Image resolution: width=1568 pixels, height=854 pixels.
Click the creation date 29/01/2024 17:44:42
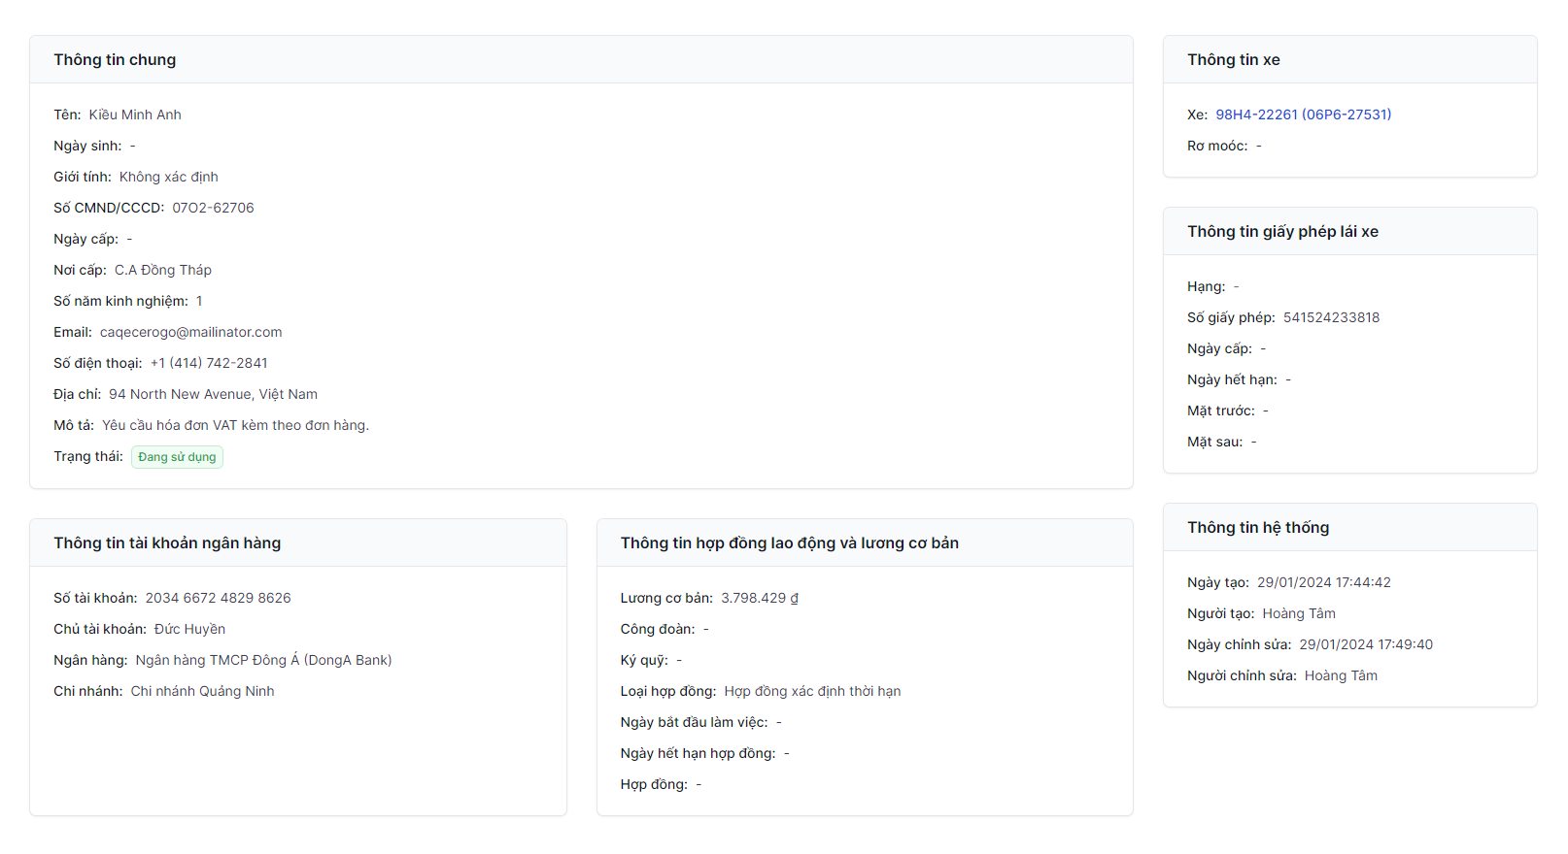(x=1323, y=582)
